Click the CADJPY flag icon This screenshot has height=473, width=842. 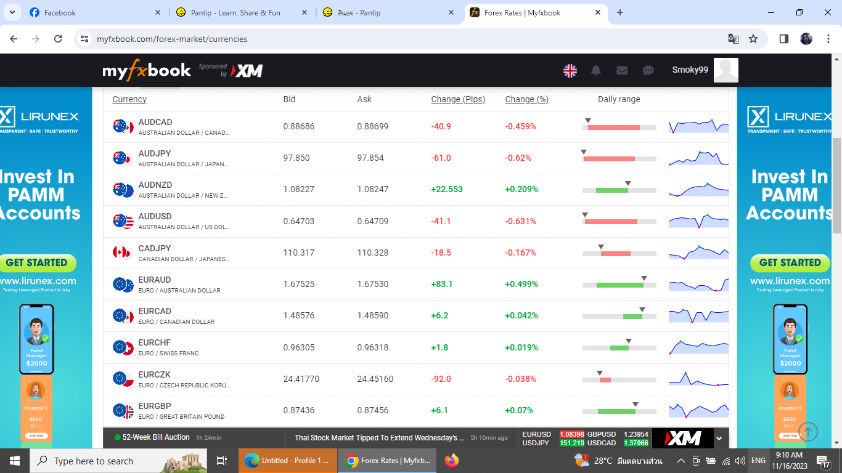click(123, 253)
